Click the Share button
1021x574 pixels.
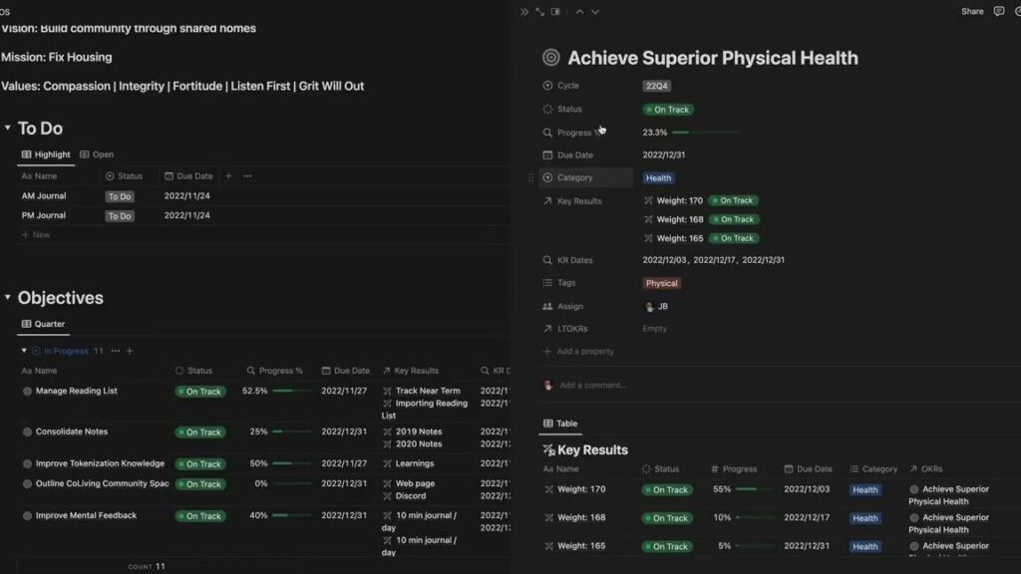point(972,12)
